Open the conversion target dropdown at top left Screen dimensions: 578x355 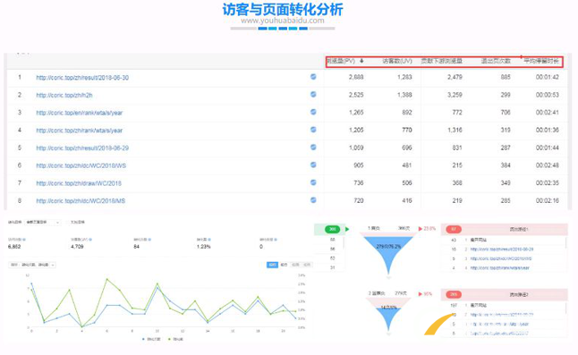(42, 222)
